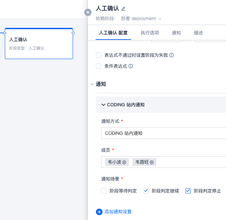226x220 pixels.
Task: Close the configuration panel with the X icon
Action: 88,12
